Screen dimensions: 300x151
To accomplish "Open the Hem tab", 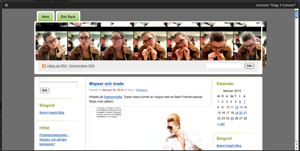I will tap(46, 17).
